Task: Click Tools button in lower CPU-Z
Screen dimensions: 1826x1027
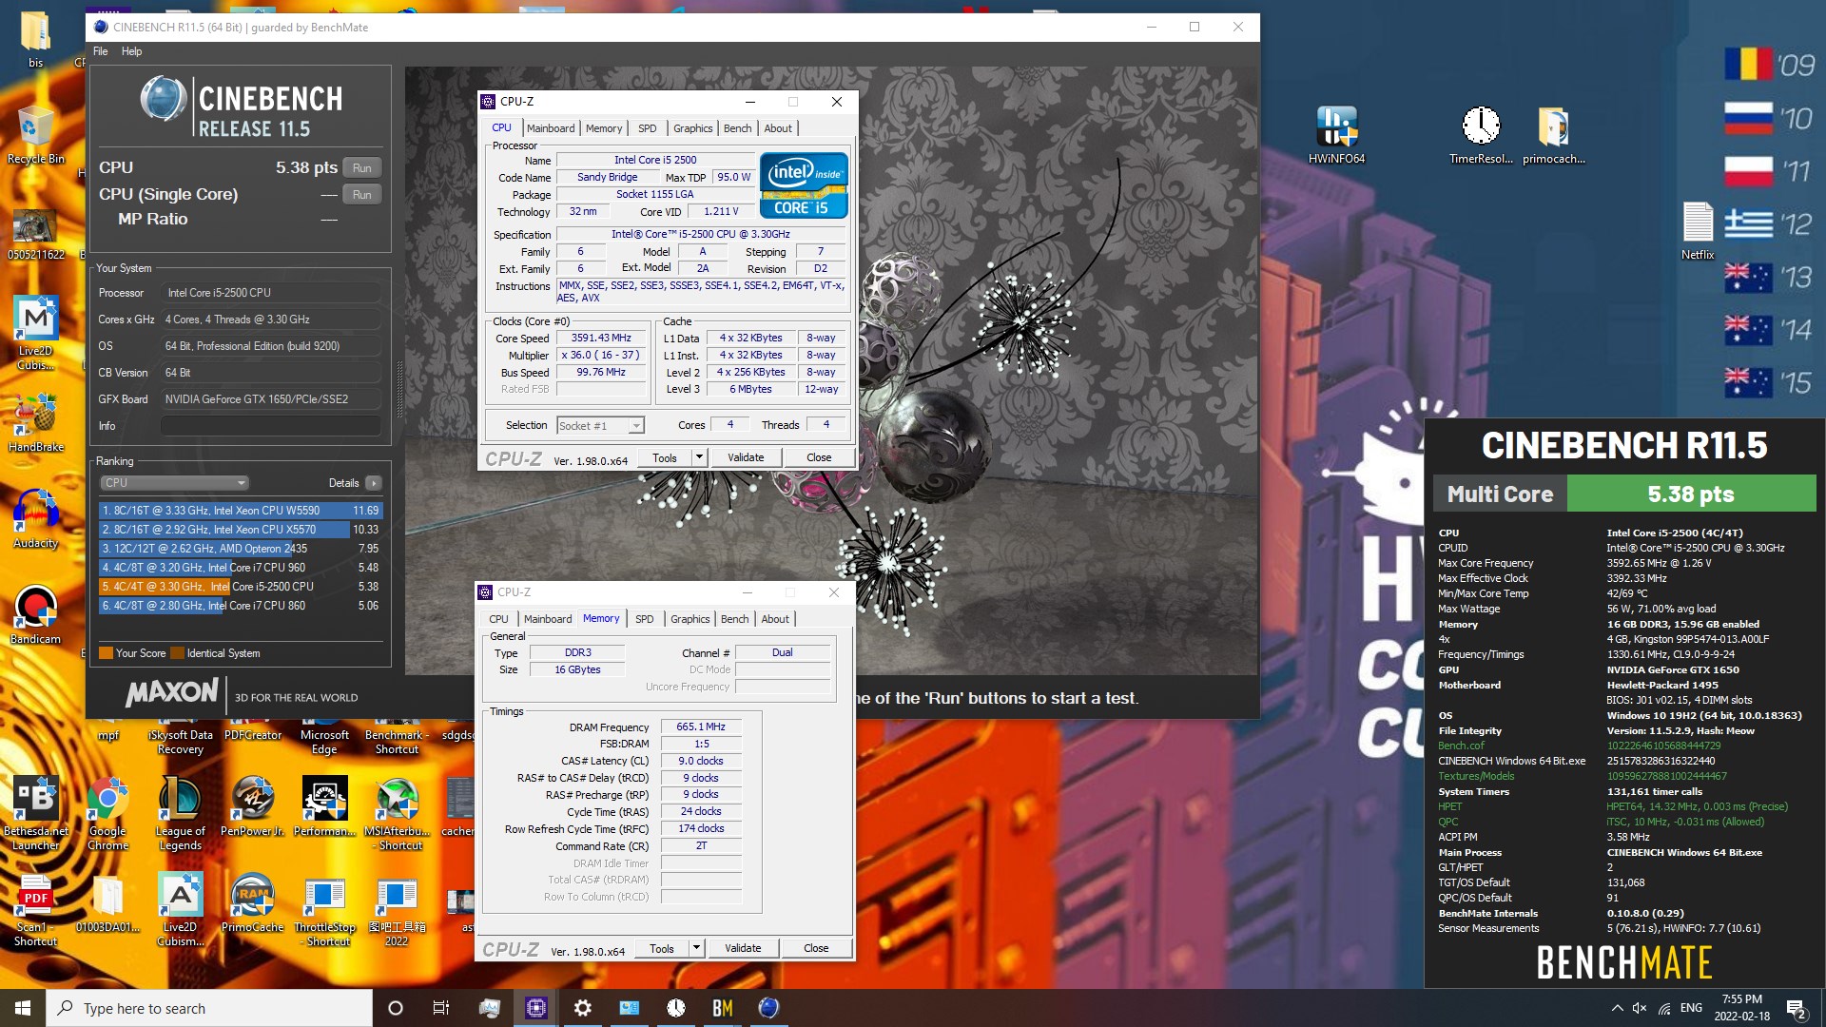Action: coord(662,948)
